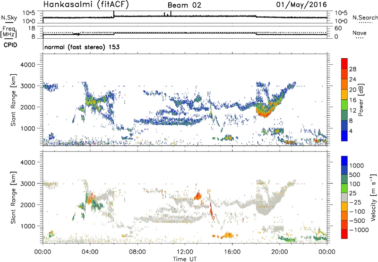The width and height of the screenshot is (378, 262).
Task: Click the yellow Velocity colorbar segment
Action: [x=344, y=207]
